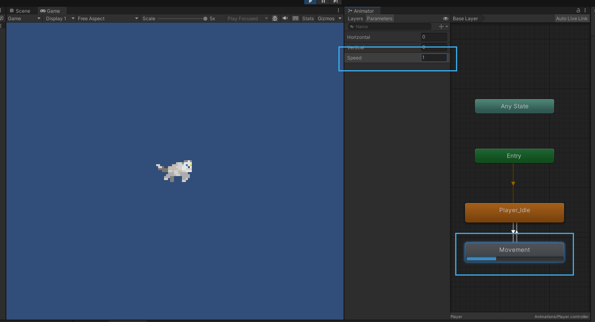Open the Game view three-dot options menu
The width and height of the screenshot is (595, 322).
338,11
